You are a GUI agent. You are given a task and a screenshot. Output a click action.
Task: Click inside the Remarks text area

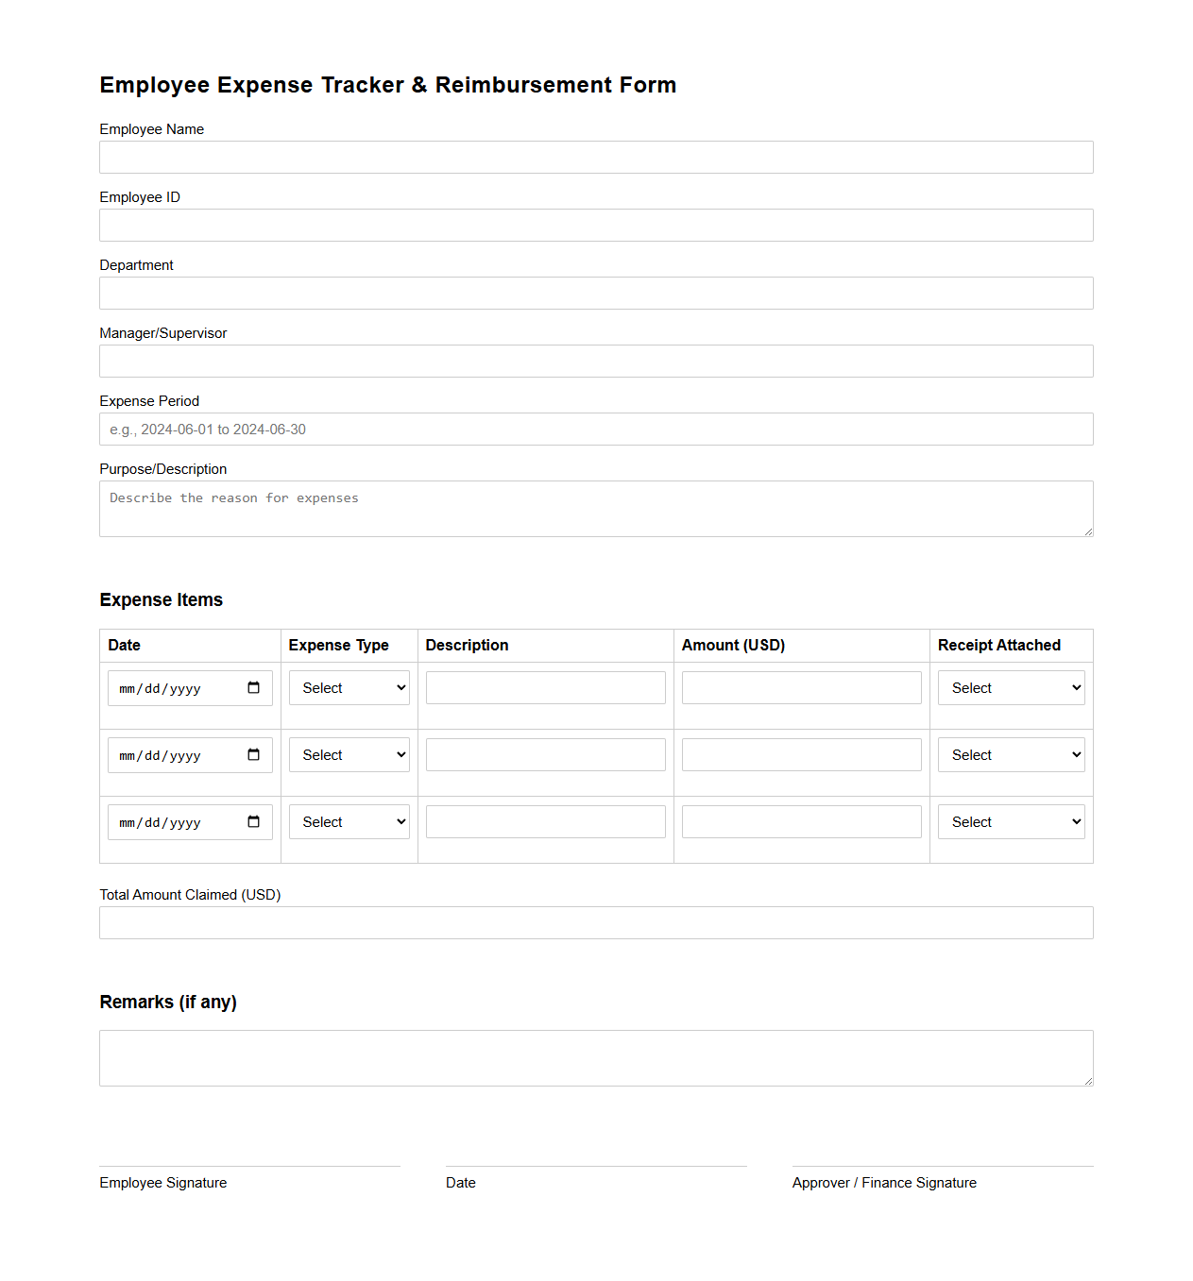tap(596, 1057)
